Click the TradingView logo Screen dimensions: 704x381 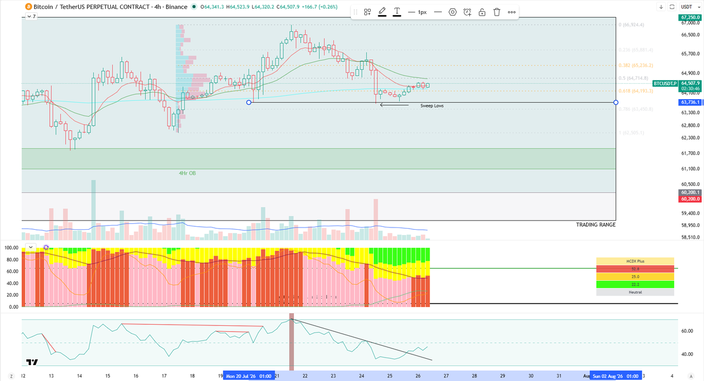pos(32,363)
